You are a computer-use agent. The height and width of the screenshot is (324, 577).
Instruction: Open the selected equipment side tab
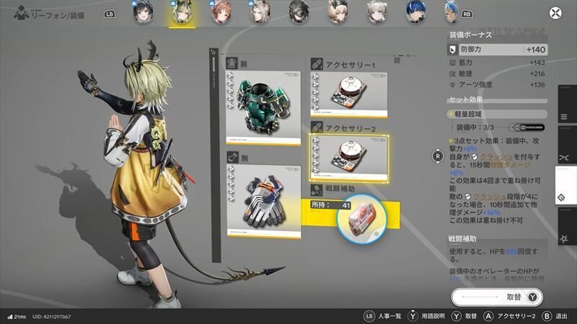pyautogui.click(x=565, y=185)
